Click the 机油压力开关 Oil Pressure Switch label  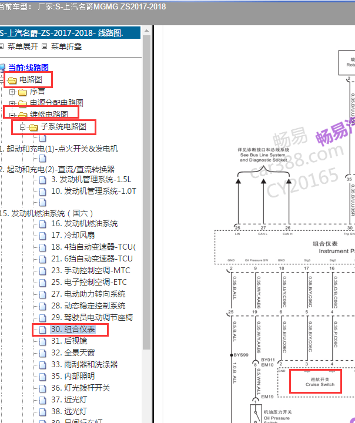tap(277, 417)
